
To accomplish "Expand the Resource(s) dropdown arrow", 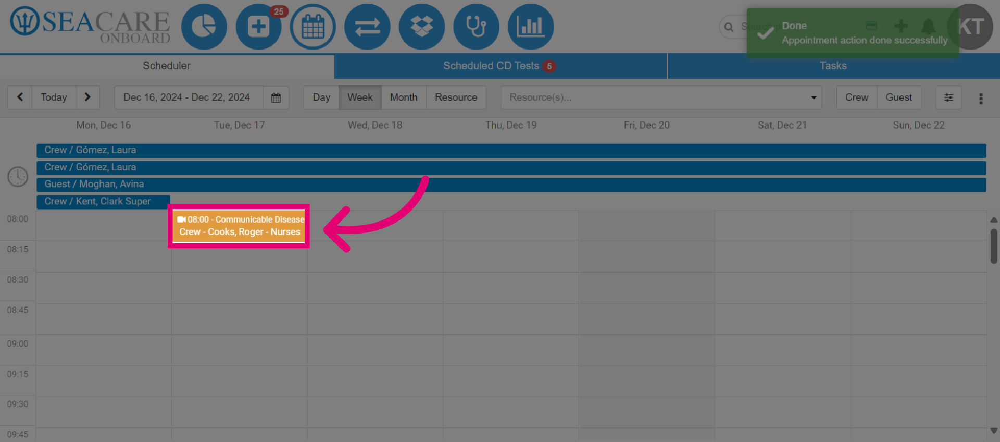I will coord(814,98).
